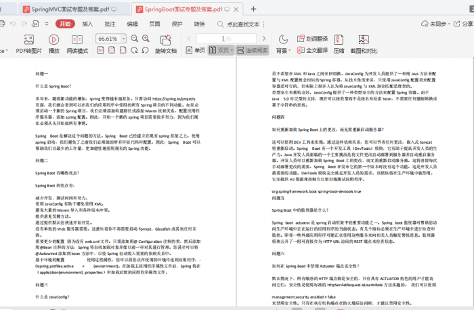Click the zoom in magnifier
474x310 pixels.
146,39
